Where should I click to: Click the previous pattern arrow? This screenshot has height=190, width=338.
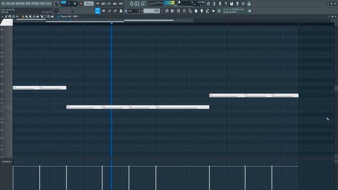click(x=142, y=11)
